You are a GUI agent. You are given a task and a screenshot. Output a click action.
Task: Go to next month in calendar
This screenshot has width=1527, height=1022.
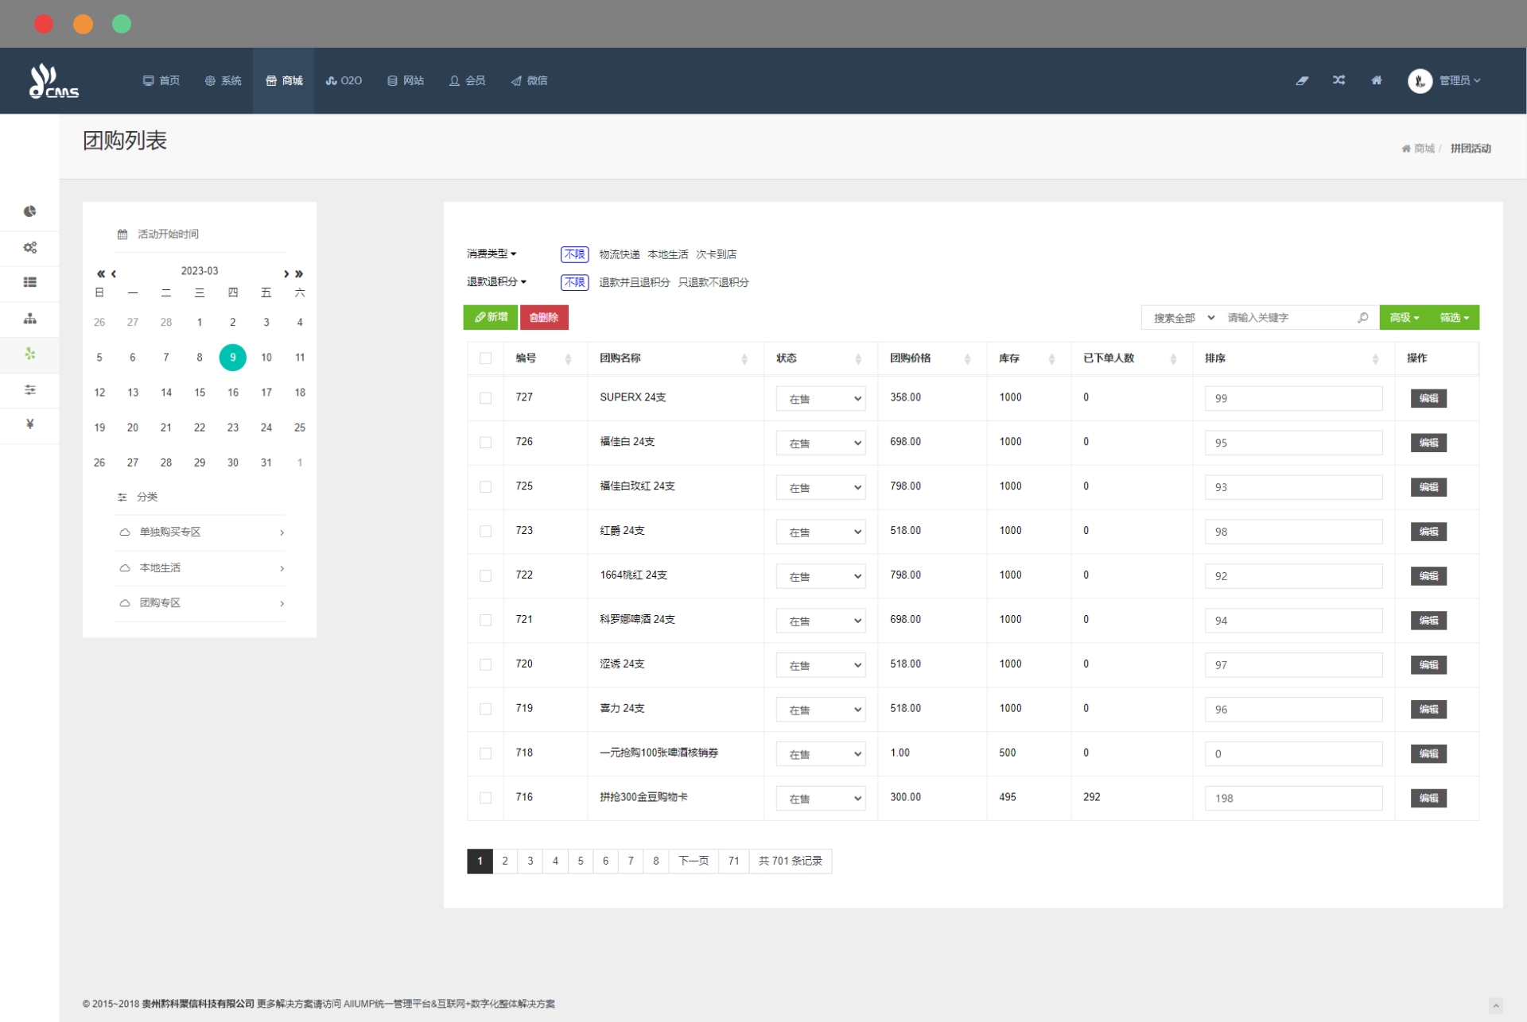point(286,274)
